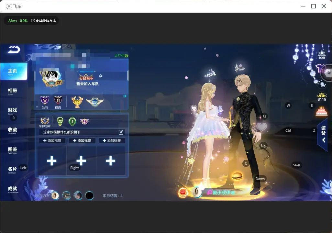Go to the 游戏 tab
The width and height of the screenshot is (332, 233).
(13, 111)
